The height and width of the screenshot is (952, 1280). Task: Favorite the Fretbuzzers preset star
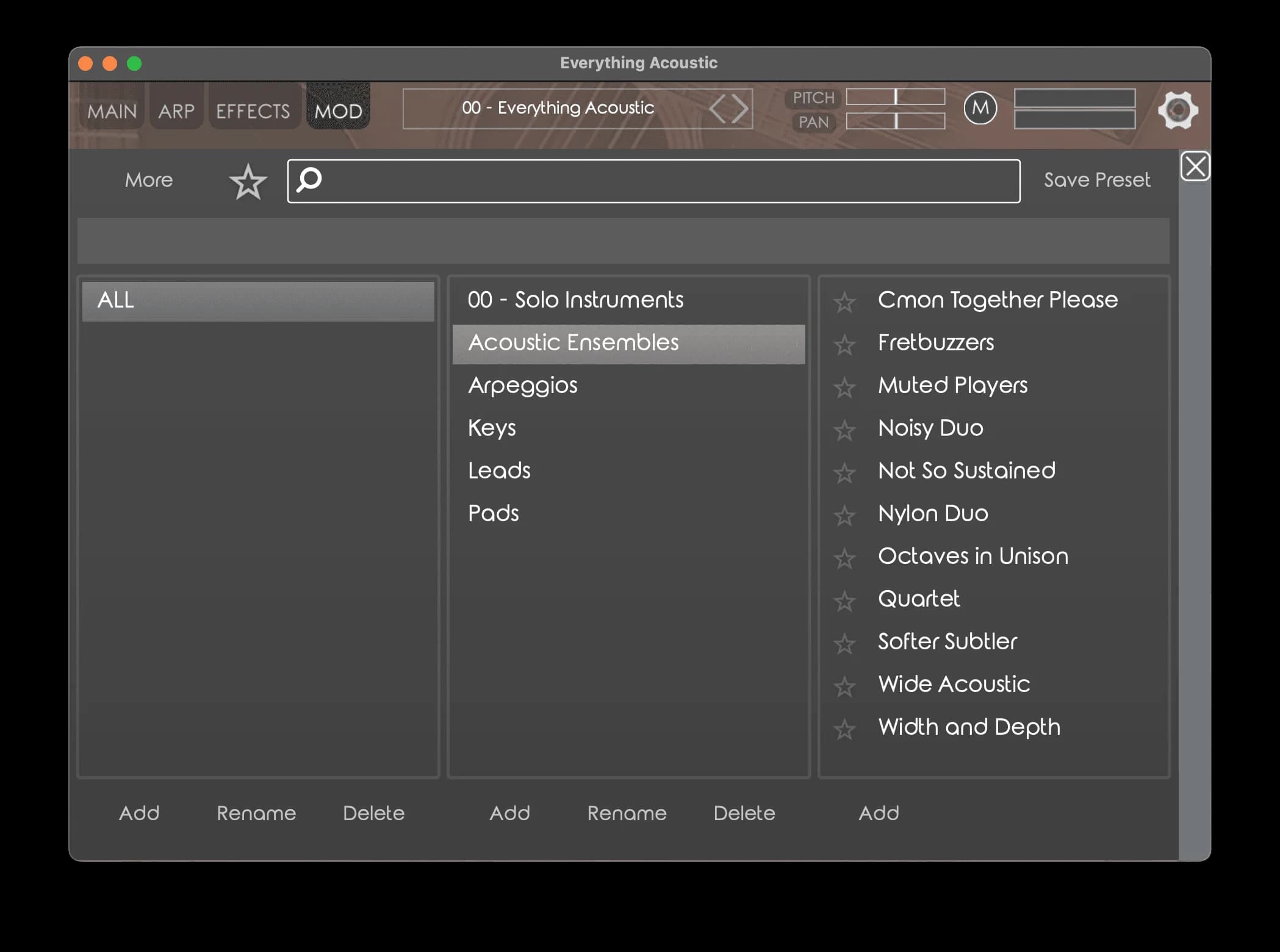844,345
